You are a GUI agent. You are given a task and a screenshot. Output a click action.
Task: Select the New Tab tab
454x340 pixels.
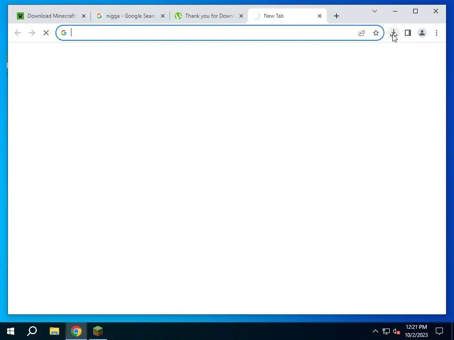(287, 16)
